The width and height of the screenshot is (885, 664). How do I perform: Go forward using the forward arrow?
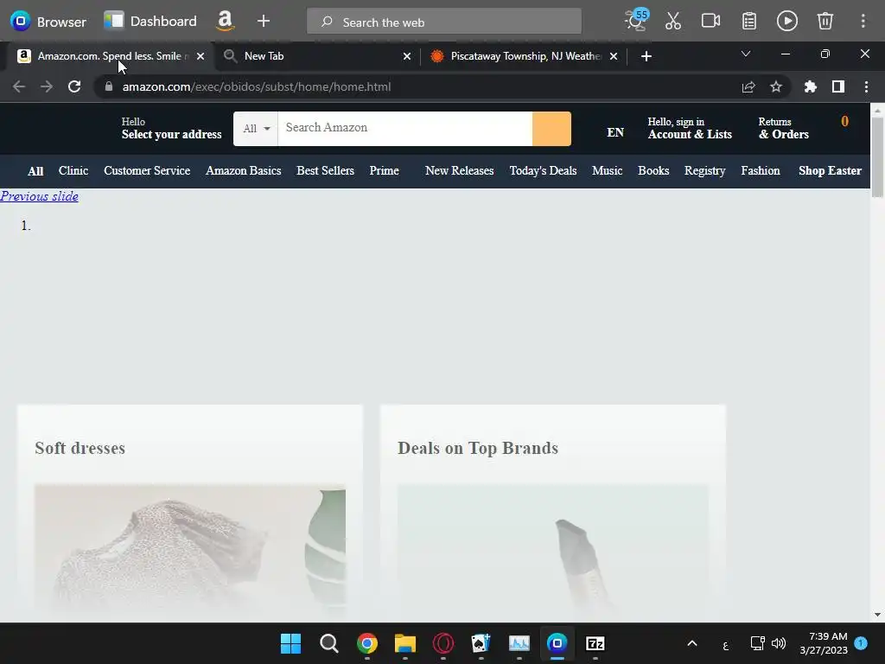(47, 86)
